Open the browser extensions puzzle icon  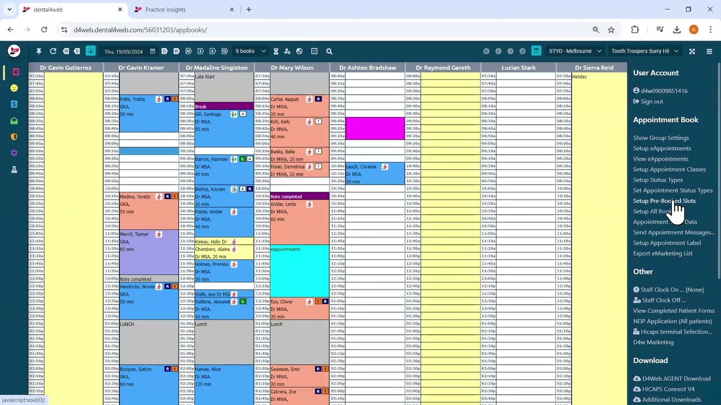pos(635,30)
